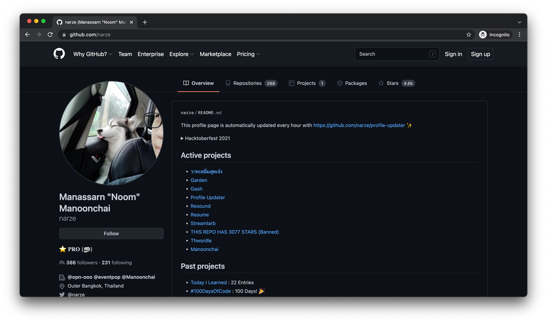Expand the Why GitHub? dropdown

(x=92, y=54)
